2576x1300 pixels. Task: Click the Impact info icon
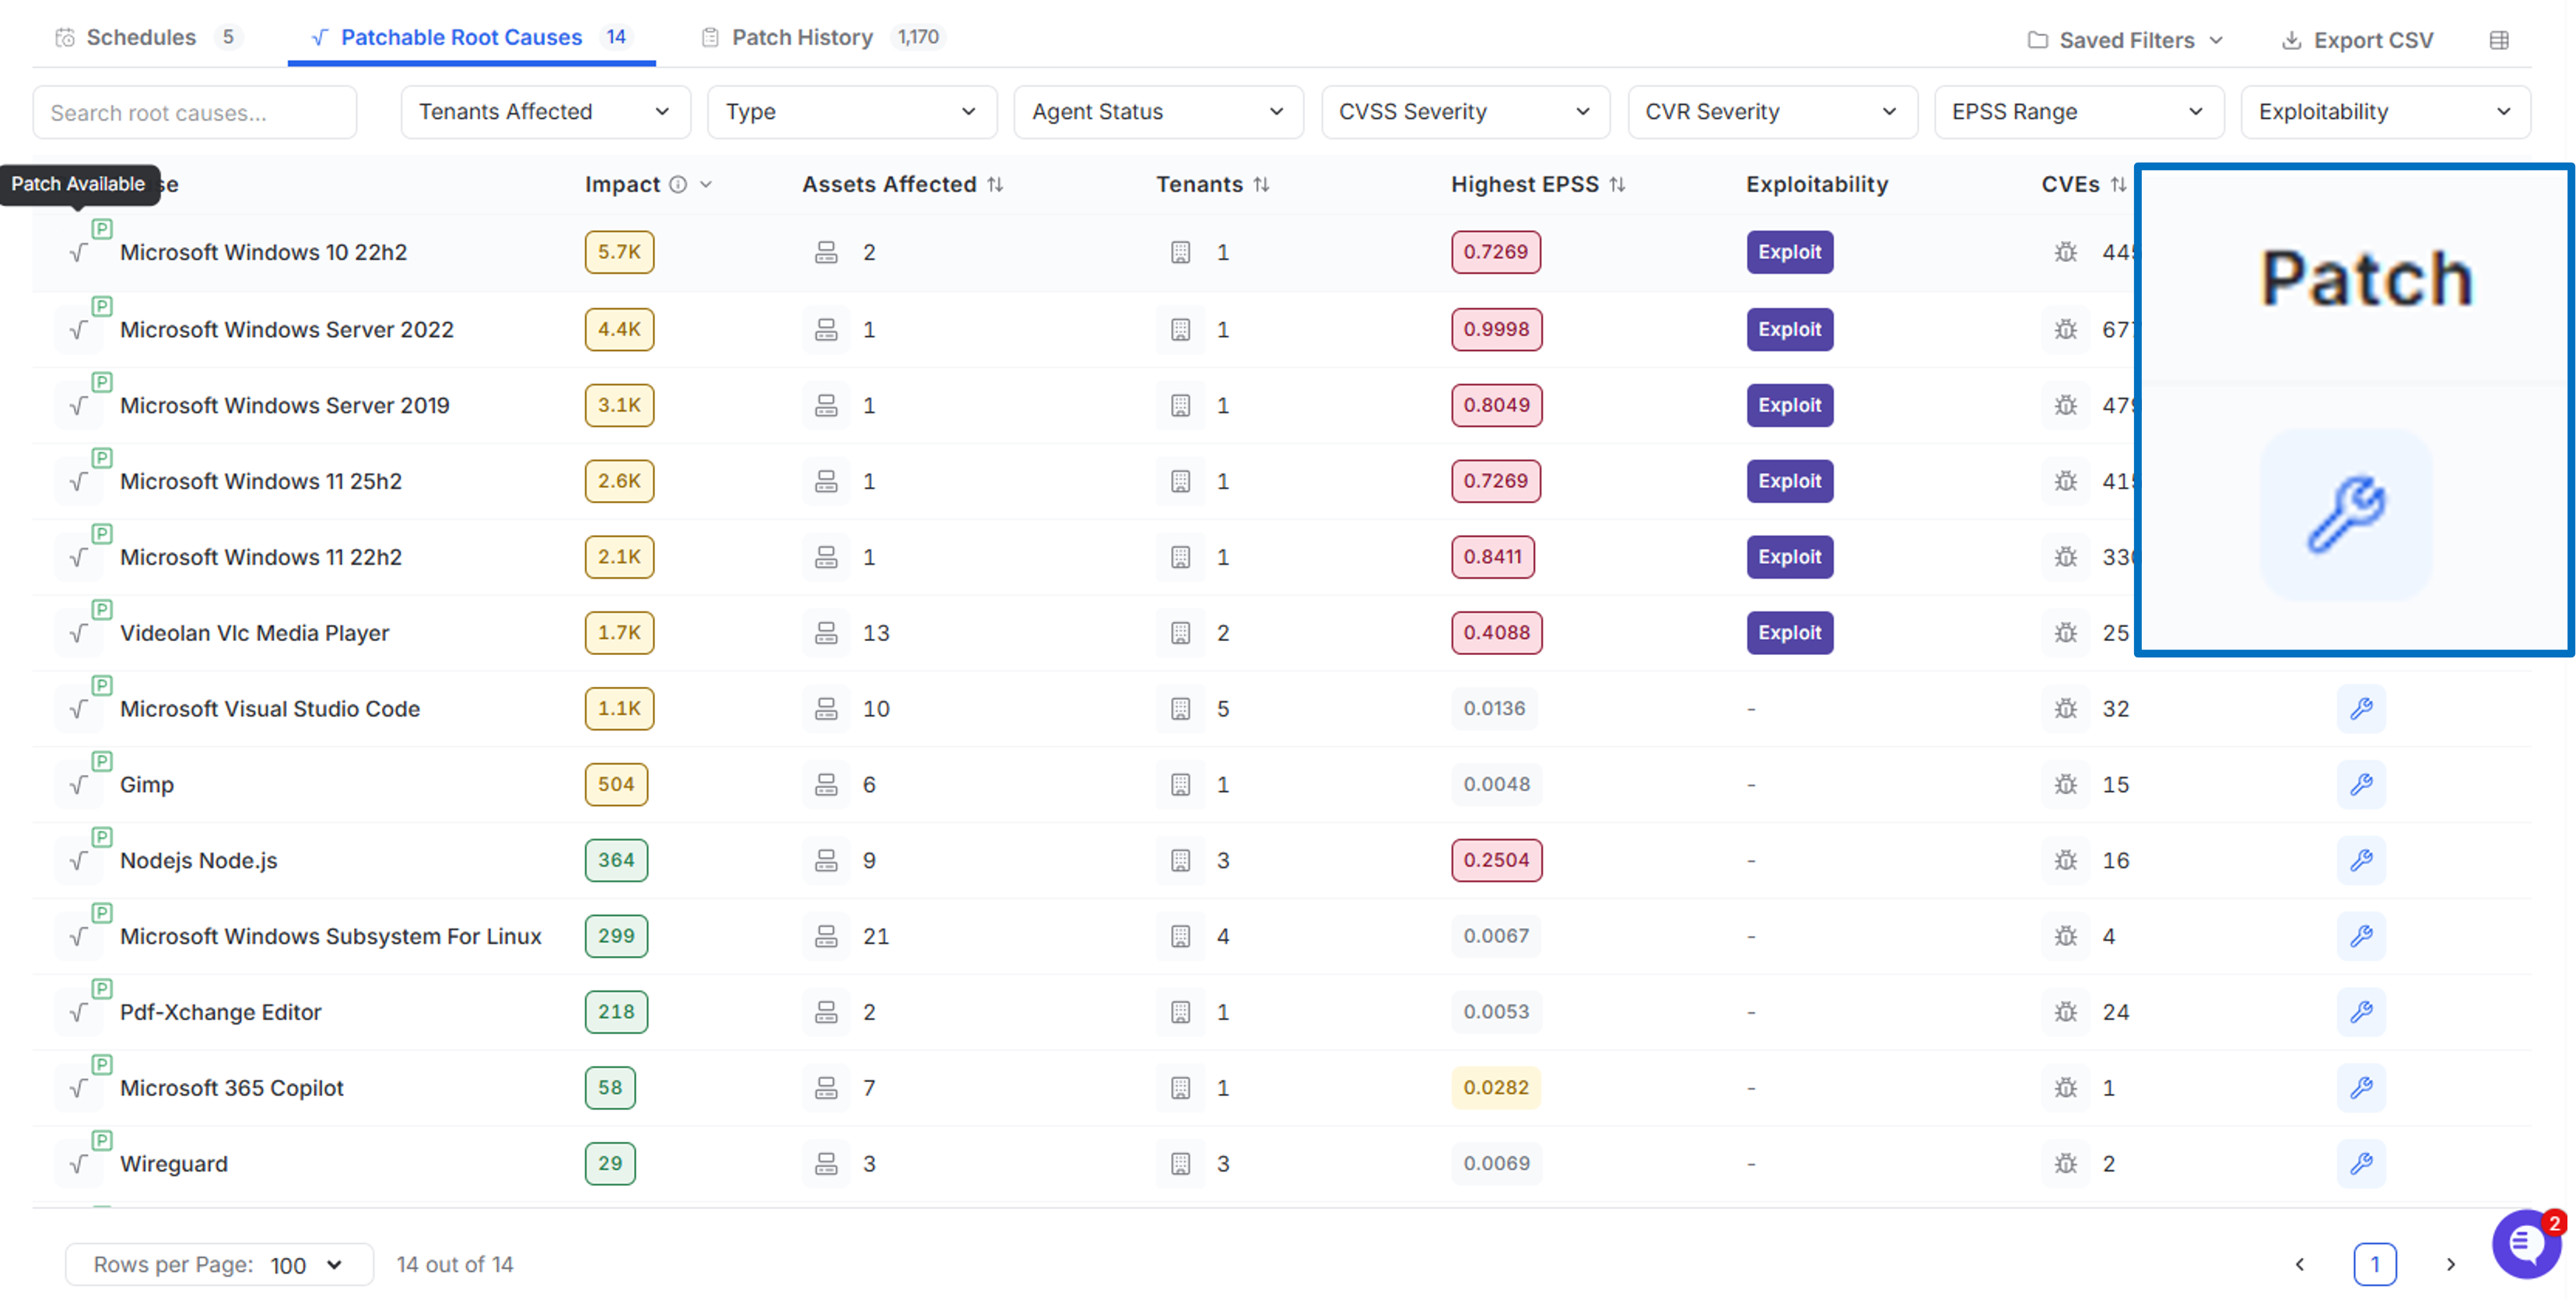[x=678, y=184]
